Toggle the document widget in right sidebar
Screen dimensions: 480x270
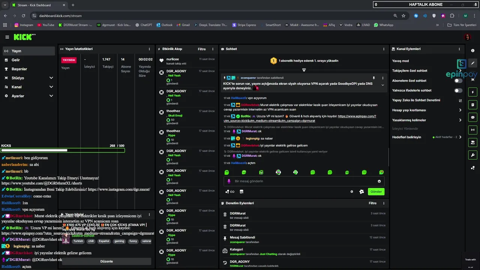tap(472, 105)
